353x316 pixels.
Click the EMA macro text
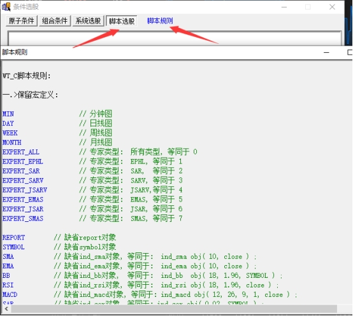[8, 266]
